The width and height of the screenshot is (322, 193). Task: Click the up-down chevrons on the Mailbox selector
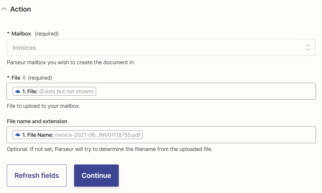[x=308, y=47]
